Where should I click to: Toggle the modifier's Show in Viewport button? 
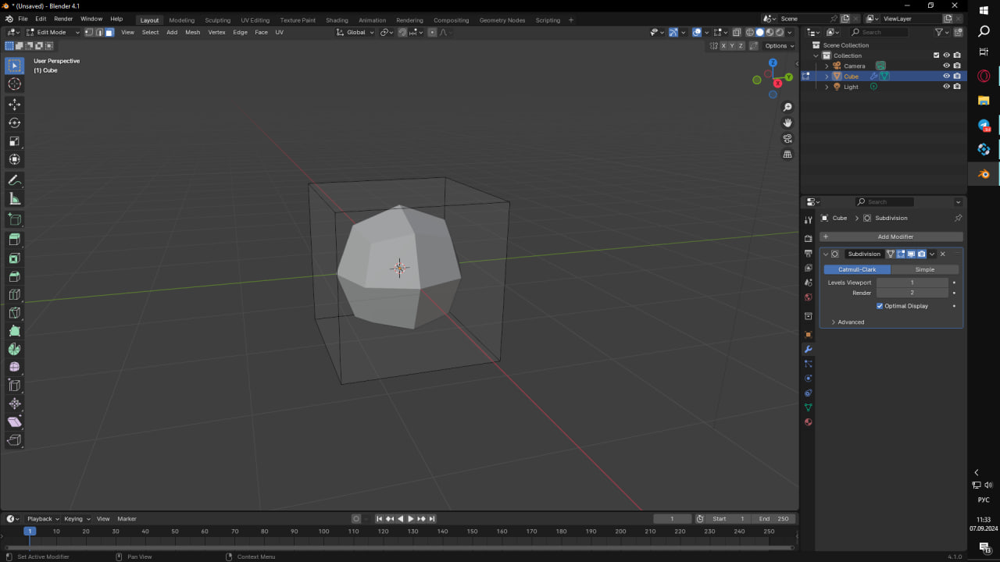coord(911,254)
